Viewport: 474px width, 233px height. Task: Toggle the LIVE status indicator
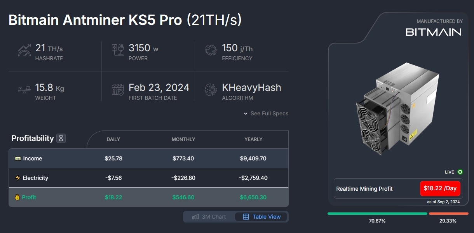[460, 172]
